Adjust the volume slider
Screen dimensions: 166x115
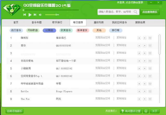(x=52, y=15)
